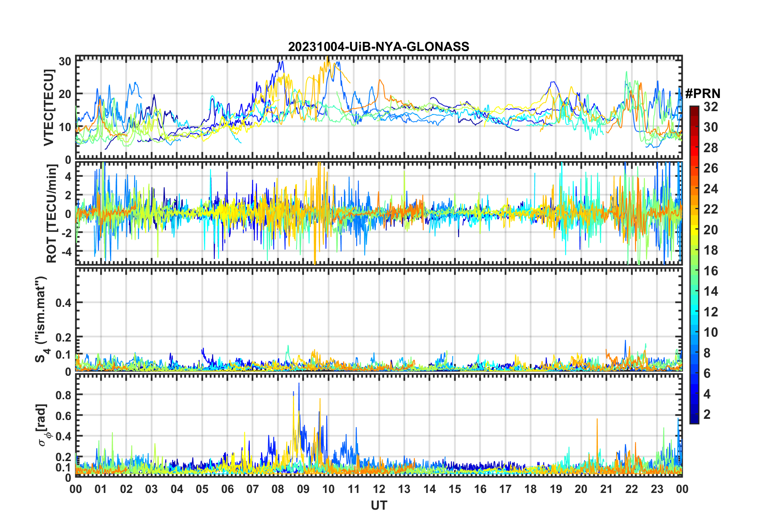
Task: Click the UT x-axis label
Action: [x=379, y=505]
